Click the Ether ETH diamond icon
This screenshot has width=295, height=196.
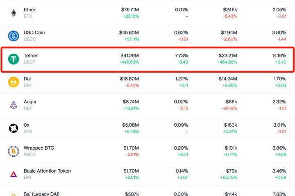tap(14, 13)
